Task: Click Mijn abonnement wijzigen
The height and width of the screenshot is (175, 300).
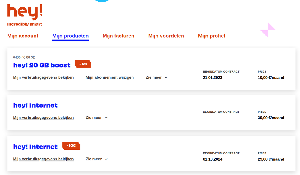Action: (x=110, y=77)
